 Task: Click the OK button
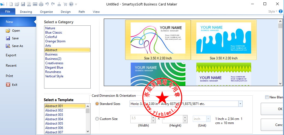[272, 109]
